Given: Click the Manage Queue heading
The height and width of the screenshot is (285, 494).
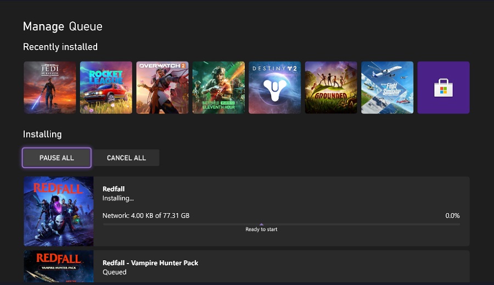Looking at the screenshot, I should 63,26.
